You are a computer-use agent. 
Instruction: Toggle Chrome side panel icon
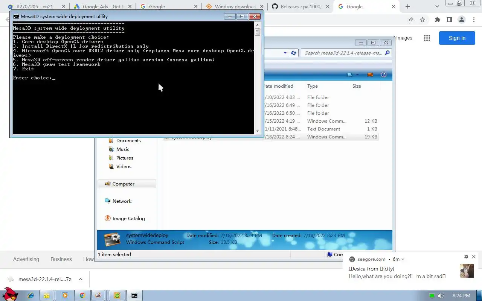pyautogui.click(x=449, y=20)
